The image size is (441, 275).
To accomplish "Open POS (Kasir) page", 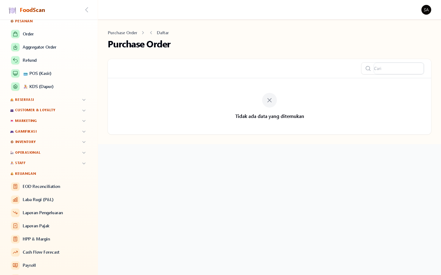I will click(49, 73).
